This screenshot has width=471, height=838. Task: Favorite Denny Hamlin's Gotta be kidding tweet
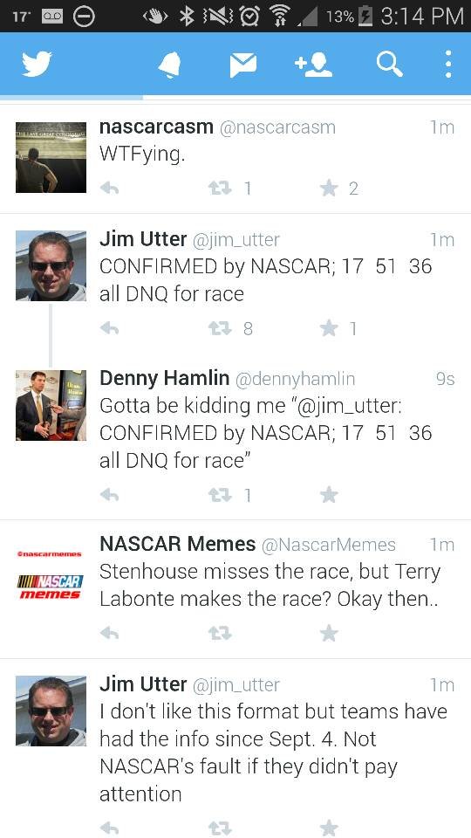tap(330, 496)
